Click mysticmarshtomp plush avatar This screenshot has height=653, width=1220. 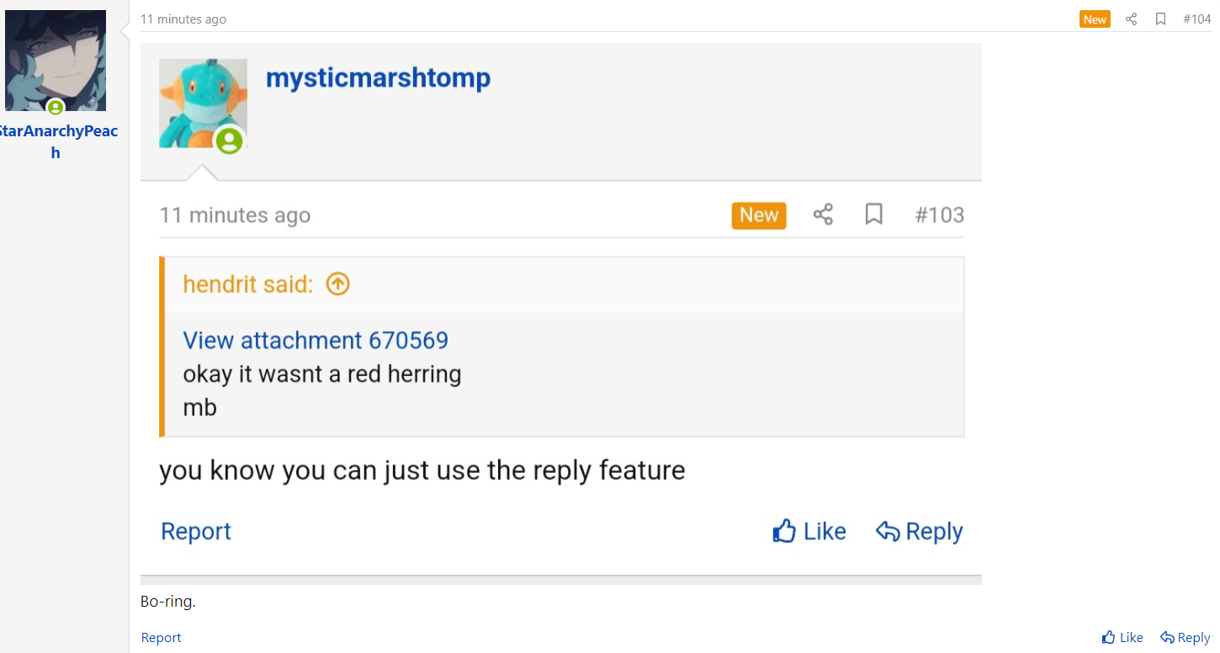(x=203, y=104)
